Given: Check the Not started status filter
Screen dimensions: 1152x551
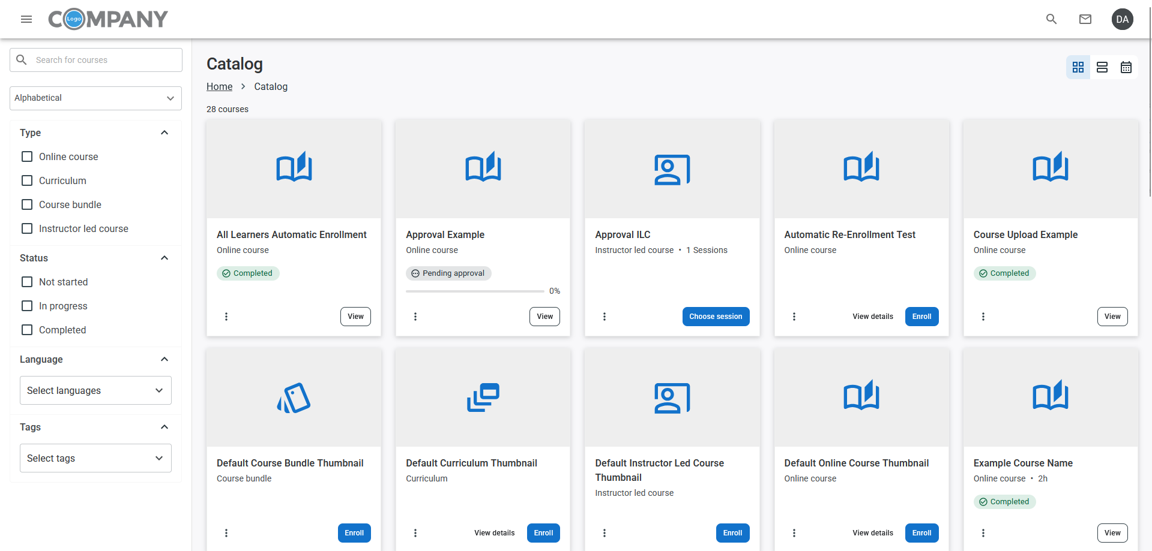Looking at the screenshot, I should pos(27,282).
